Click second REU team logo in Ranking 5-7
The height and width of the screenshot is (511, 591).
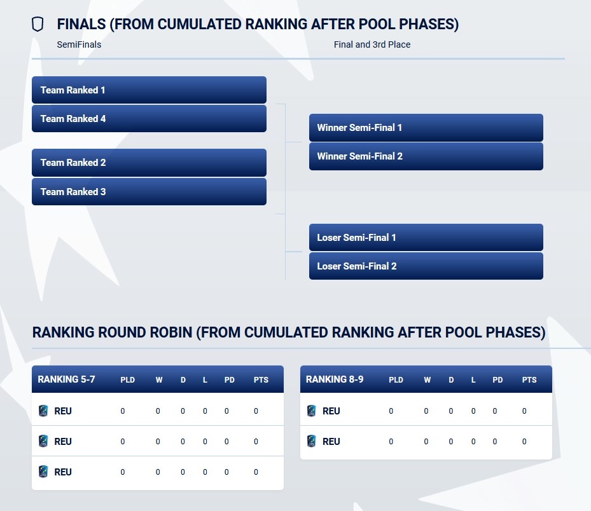[x=43, y=441]
